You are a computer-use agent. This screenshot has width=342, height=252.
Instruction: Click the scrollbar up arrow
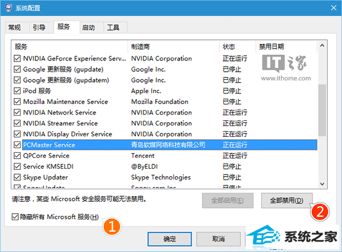pyautogui.click(x=322, y=46)
